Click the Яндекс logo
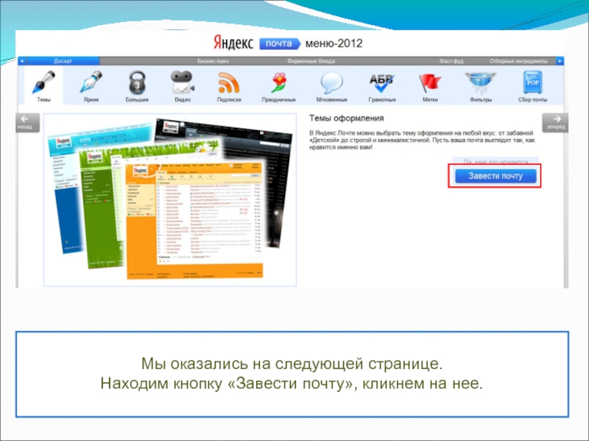 pos(233,43)
